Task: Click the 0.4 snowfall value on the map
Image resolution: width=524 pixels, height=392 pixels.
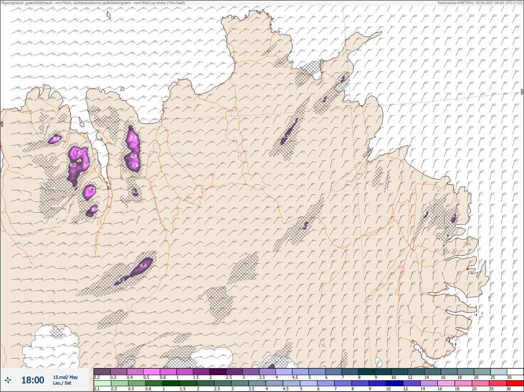Action: [x=143, y=266]
